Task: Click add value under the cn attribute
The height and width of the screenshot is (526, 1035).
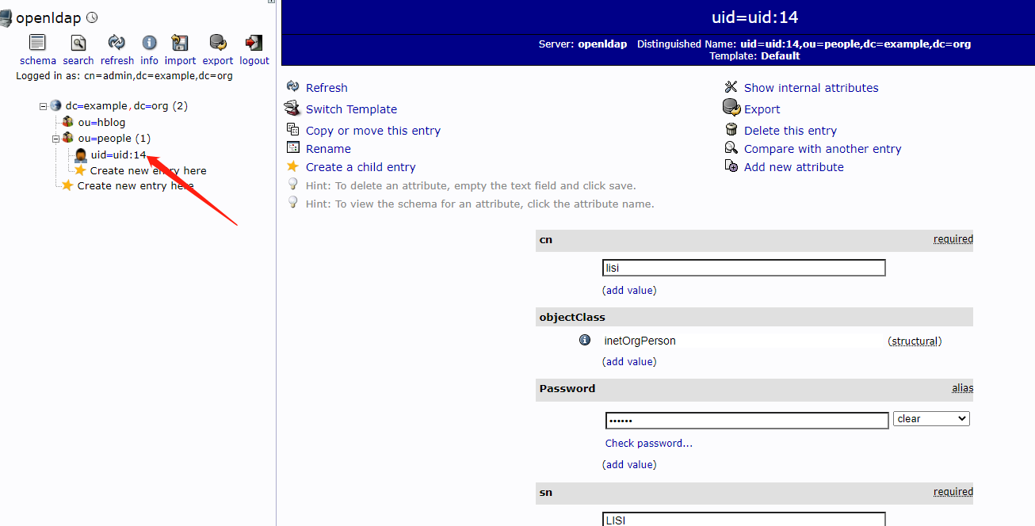Action: (629, 290)
